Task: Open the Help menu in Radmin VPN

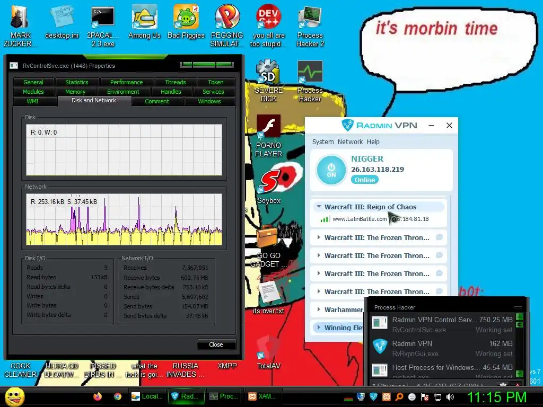Action: pos(373,141)
